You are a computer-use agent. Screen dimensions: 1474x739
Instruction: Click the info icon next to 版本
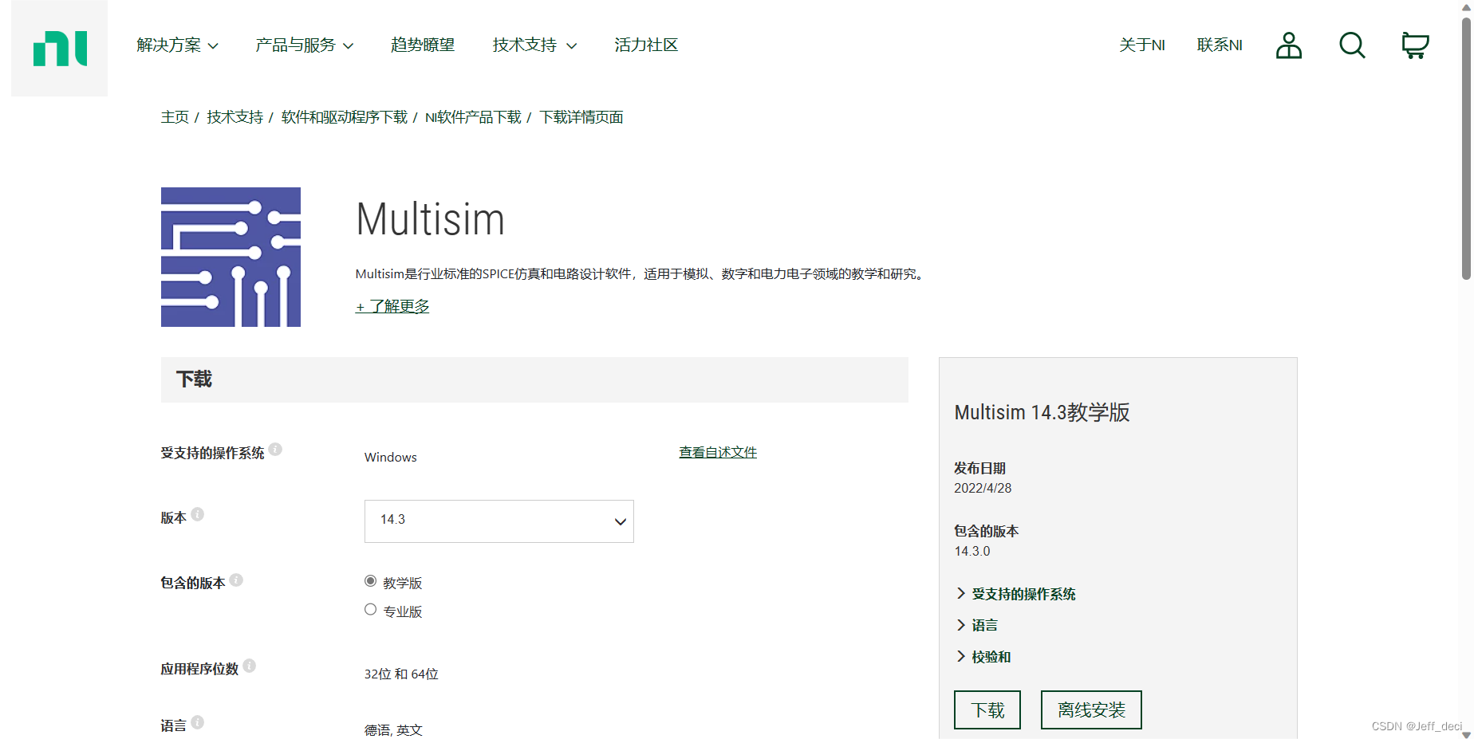[x=197, y=514]
